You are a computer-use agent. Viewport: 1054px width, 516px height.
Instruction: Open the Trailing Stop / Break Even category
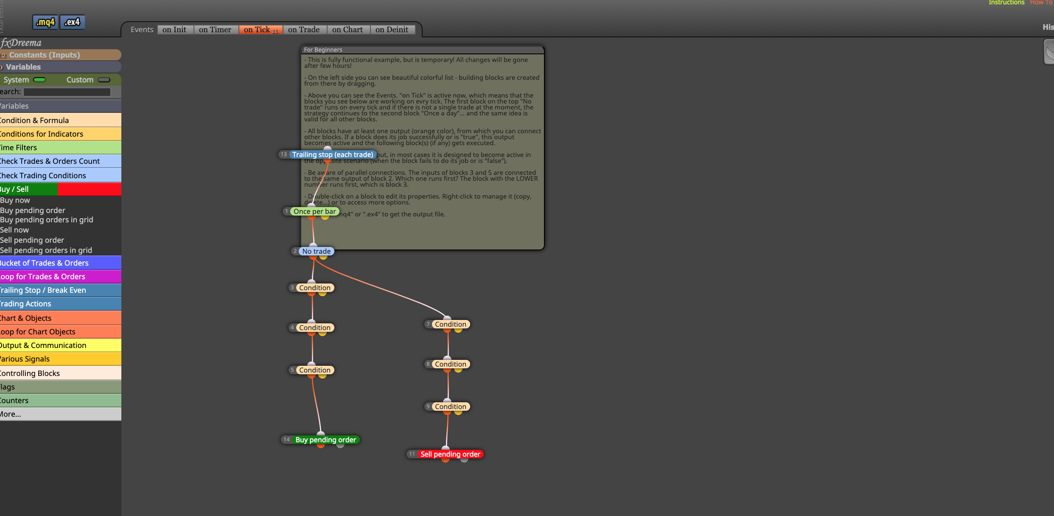click(x=60, y=290)
